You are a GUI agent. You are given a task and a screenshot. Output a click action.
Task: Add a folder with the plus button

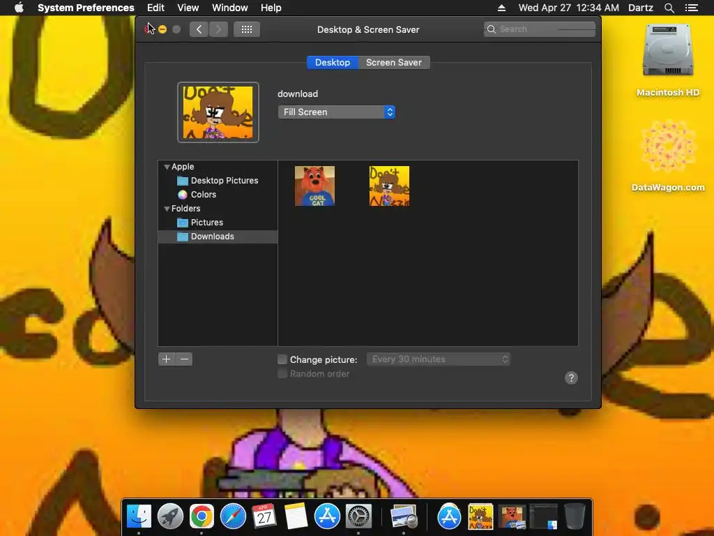tap(167, 359)
